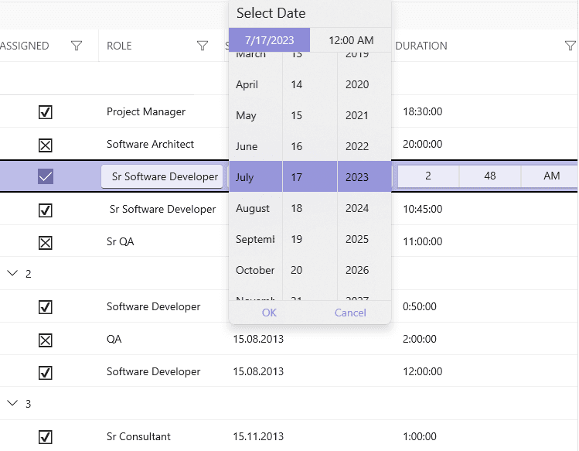Viewport: 579px width, 451px height.
Task: Click minute field showing 48
Action: [490, 176]
